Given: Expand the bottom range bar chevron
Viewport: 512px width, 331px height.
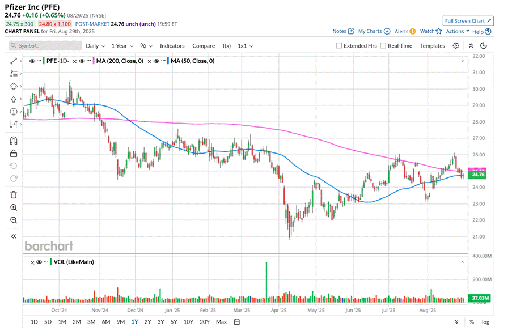Looking at the screenshot, I should [x=456, y=322].
